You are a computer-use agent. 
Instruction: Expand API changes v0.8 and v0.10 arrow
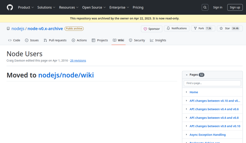[186, 126]
